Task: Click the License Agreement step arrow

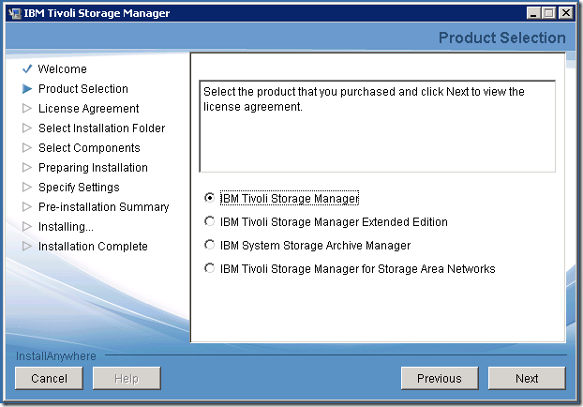Action: (x=27, y=109)
